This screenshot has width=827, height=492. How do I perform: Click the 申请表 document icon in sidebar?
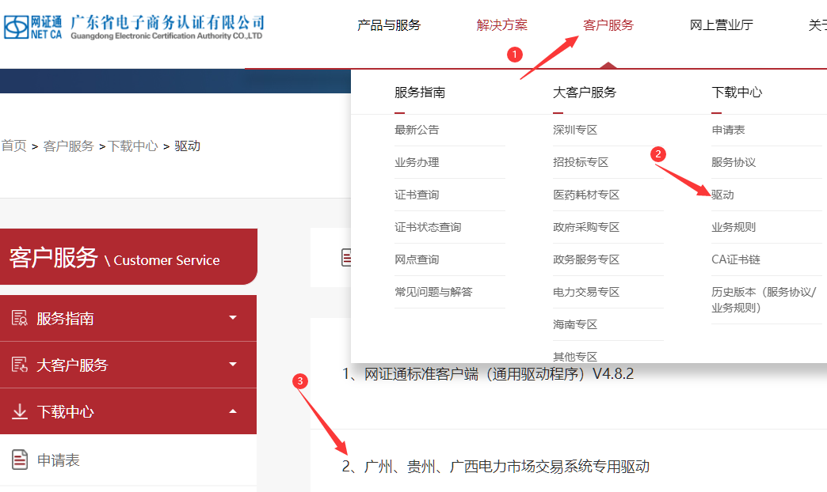(x=20, y=460)
